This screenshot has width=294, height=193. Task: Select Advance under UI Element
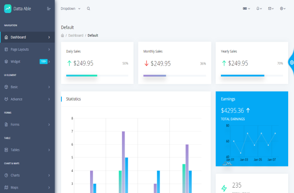tap(27, 99)
